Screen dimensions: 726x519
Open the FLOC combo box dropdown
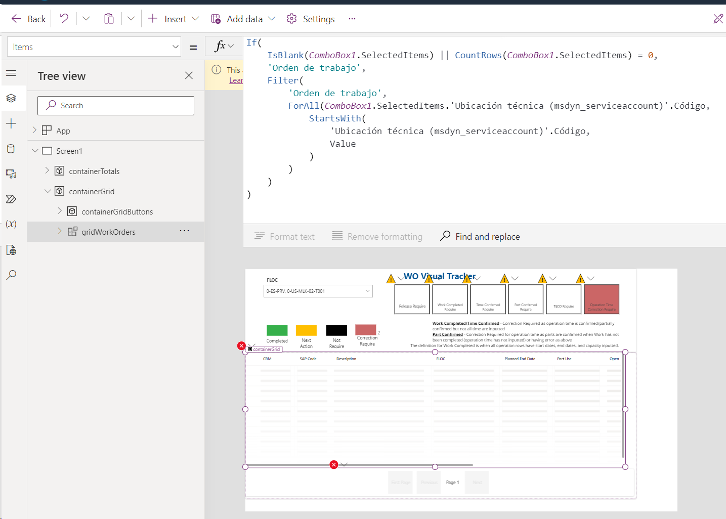coord(368,291)
